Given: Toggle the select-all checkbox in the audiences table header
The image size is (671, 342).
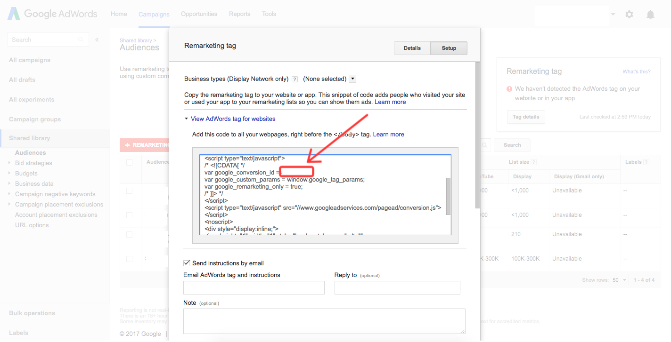Looking at the screenshot, I should (129, 162).
